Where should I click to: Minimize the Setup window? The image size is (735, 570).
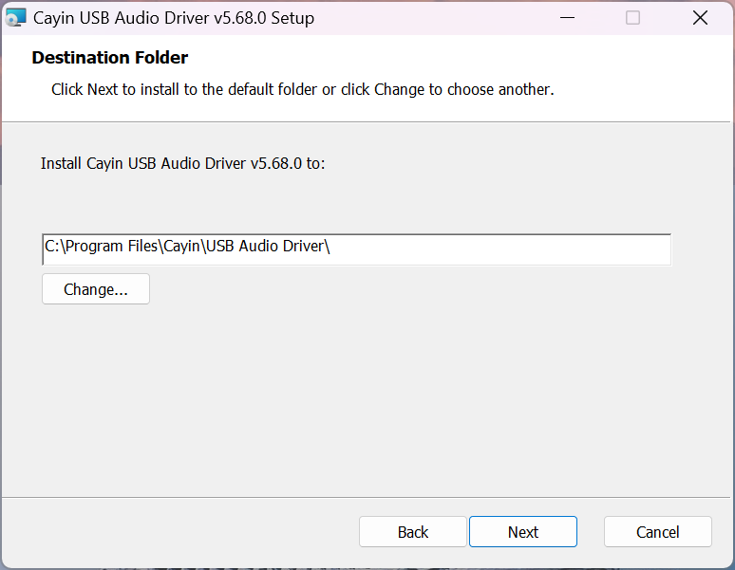pyautogui.click(x=567, y=18)
